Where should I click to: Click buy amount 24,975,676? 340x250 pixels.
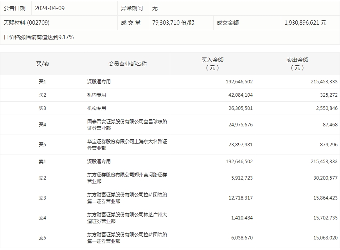[x=241, y=125]
